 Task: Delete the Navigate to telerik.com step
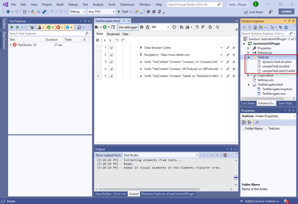point(234,55)
